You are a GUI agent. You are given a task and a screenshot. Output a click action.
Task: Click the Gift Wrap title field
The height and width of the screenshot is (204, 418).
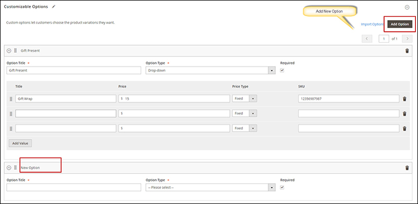[x=66, y=99]
